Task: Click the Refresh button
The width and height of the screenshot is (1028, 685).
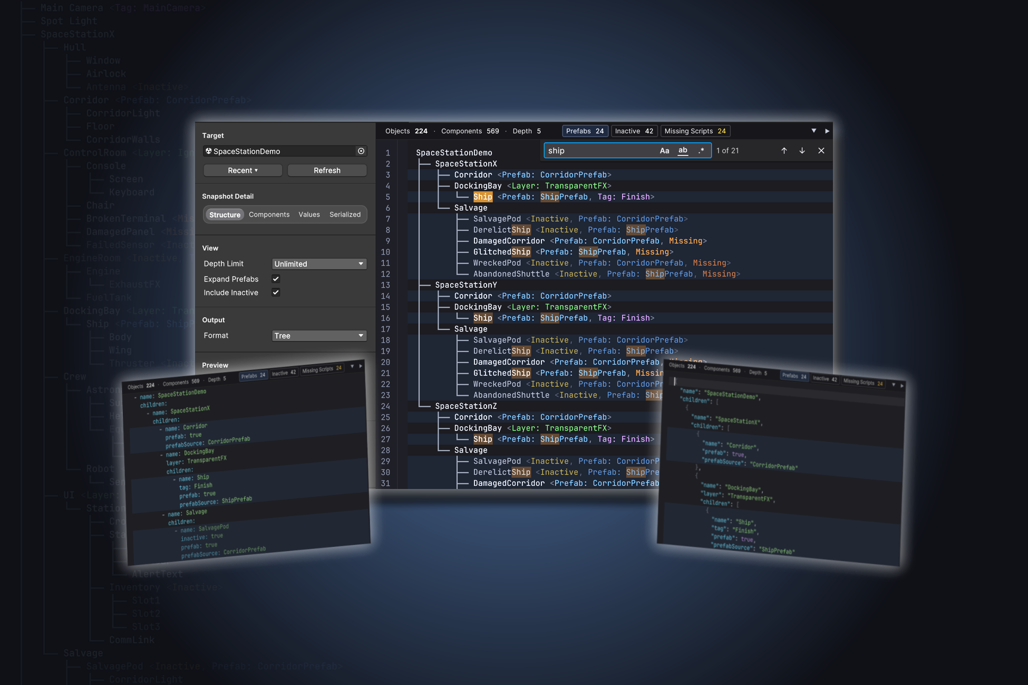Action: 327,170
